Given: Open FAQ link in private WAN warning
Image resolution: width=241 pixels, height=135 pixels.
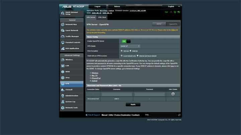Looking at the screenshot, I should (173, 30).
